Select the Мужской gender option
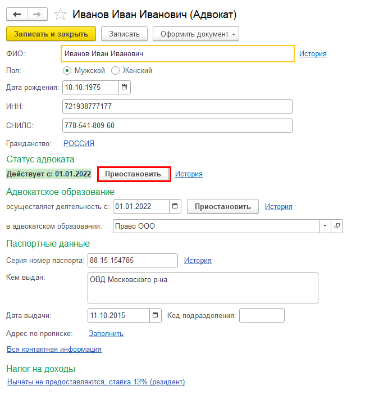Viewport: 379px width, 404px height. (x=67, y=71)
